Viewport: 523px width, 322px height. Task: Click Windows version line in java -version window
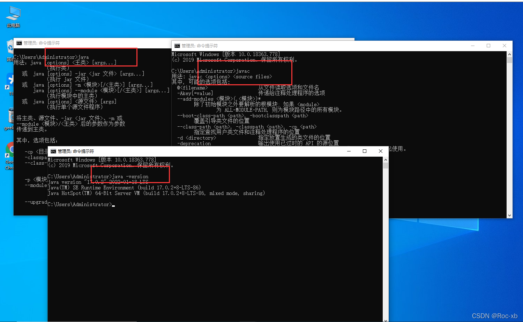pyautogui.click(x=102, y=160)
